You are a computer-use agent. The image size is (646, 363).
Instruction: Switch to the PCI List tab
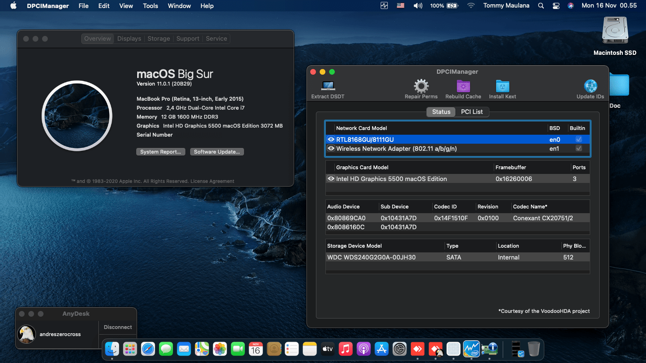[x=472, y=112]
